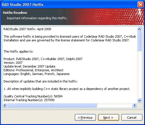145x125 pixels.
Task: Click 'Description of updates' line in readme
Action: point(41,81)
